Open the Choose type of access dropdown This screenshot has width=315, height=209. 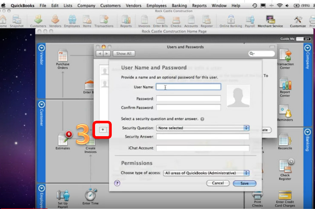point(206,173)
